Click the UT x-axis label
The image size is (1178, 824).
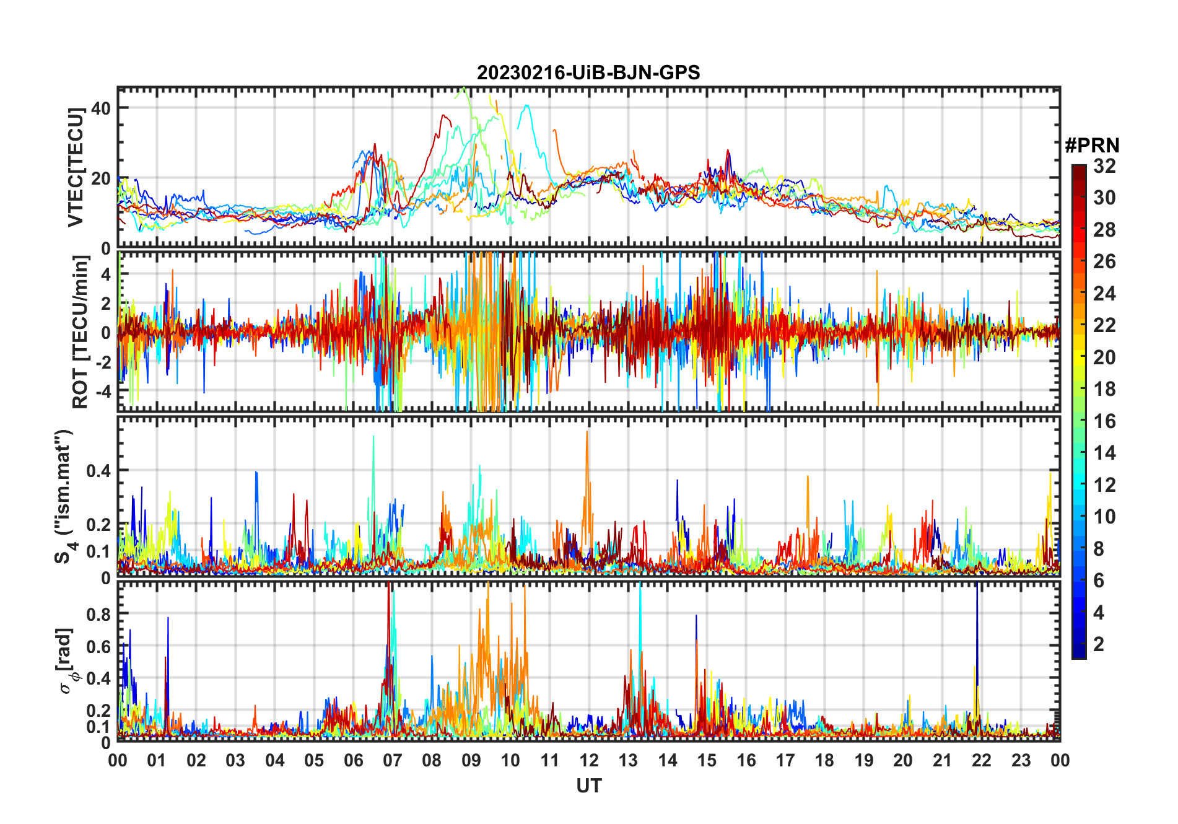point(589,786)
